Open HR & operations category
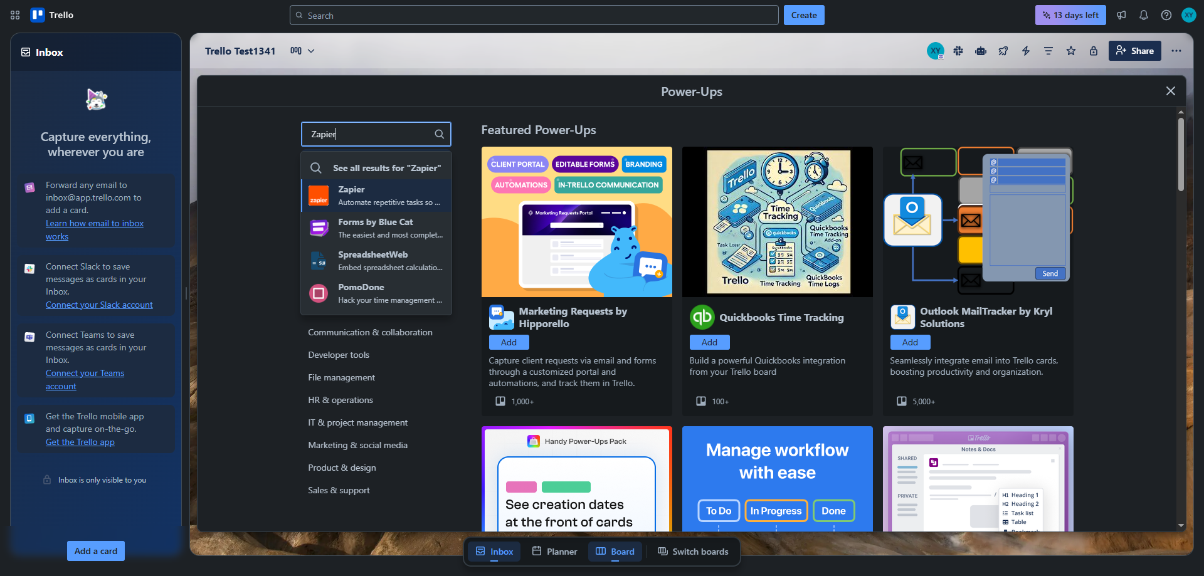The height and width of the screenshot is (576, 1204). pyautogui.click(x=341, y=400)
